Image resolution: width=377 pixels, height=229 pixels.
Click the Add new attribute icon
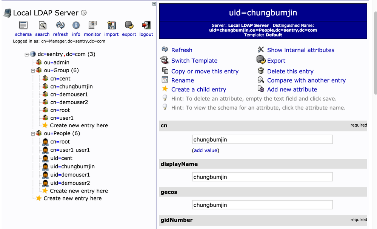(x=261, y=89)
